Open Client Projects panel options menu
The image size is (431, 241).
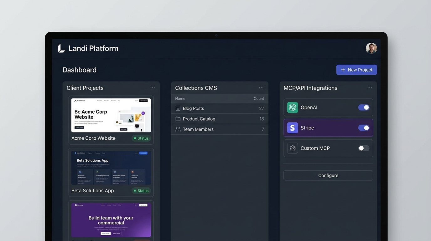pos(153,88)
